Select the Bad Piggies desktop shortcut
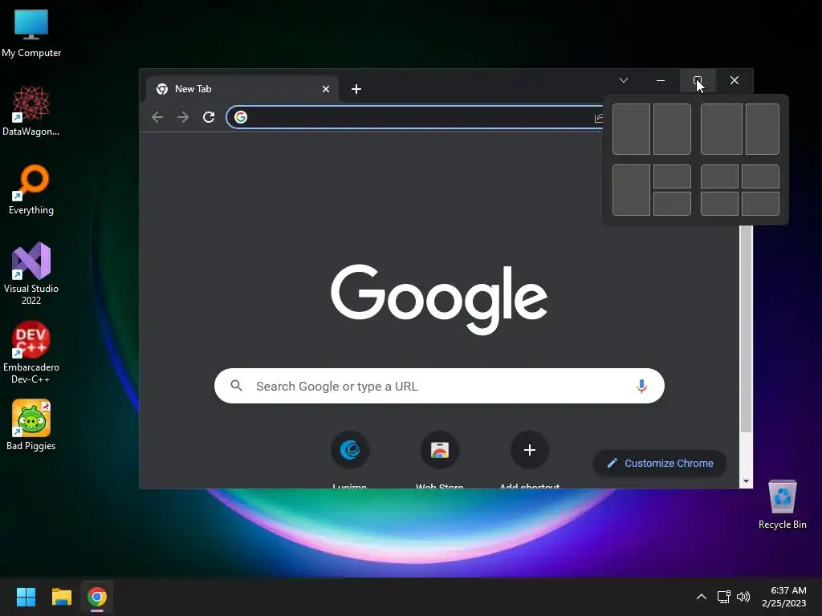Screen dimensions: 822x616 click(31, 425)
